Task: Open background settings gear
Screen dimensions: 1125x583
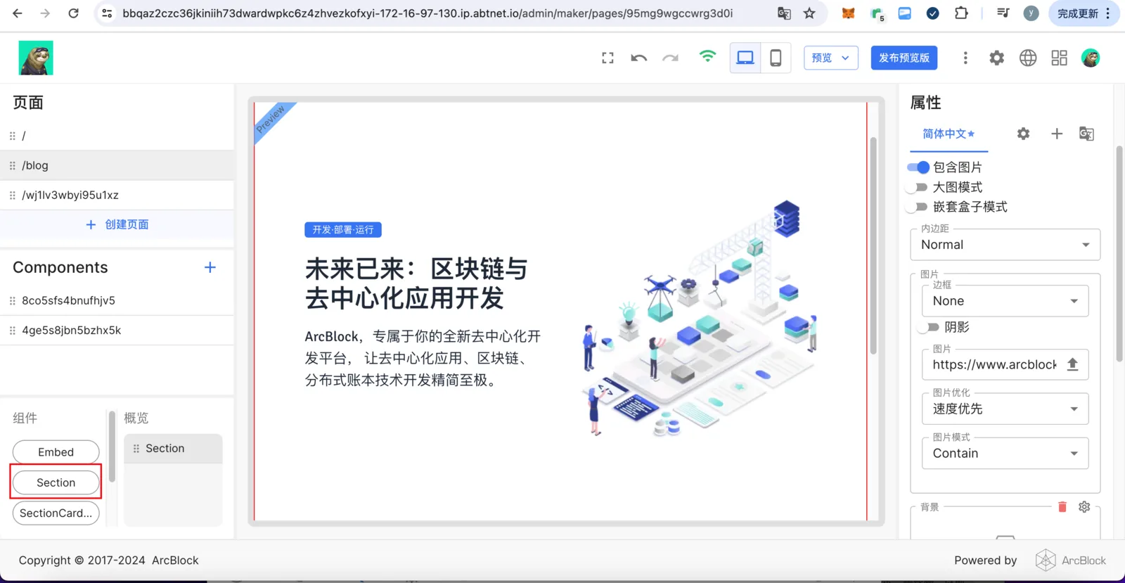Action: 1084,507
